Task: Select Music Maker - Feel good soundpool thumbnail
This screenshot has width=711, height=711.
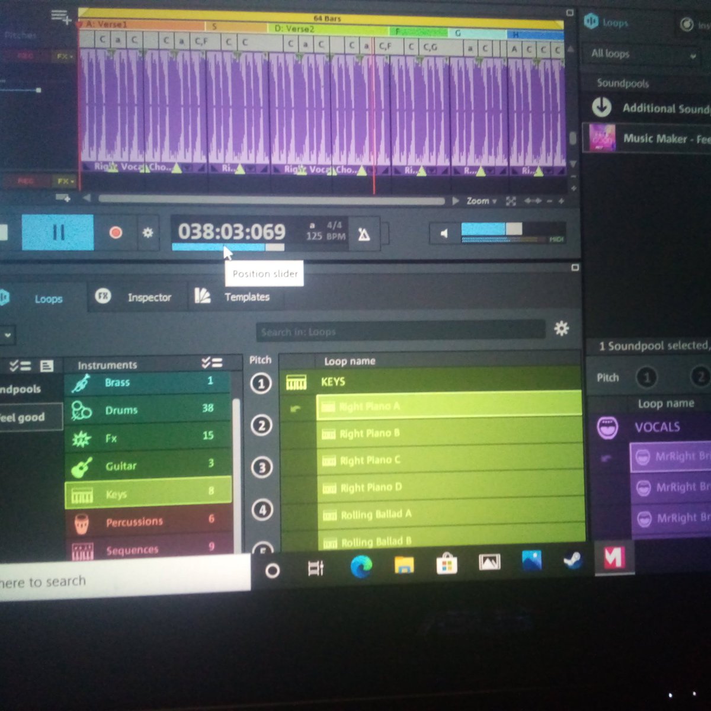Action: (602, 138)
